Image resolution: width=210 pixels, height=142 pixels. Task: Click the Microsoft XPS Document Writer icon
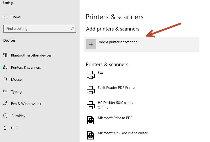tap(90, 135)
